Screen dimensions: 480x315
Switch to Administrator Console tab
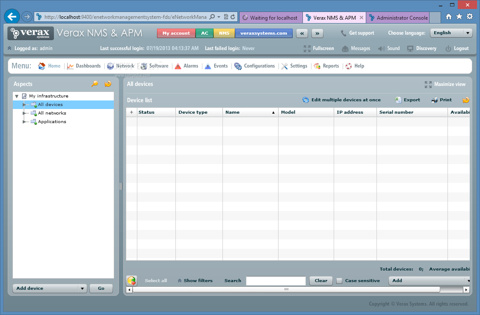[398, 18]
